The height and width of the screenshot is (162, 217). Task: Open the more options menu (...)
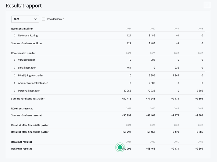tap(207, 5)
